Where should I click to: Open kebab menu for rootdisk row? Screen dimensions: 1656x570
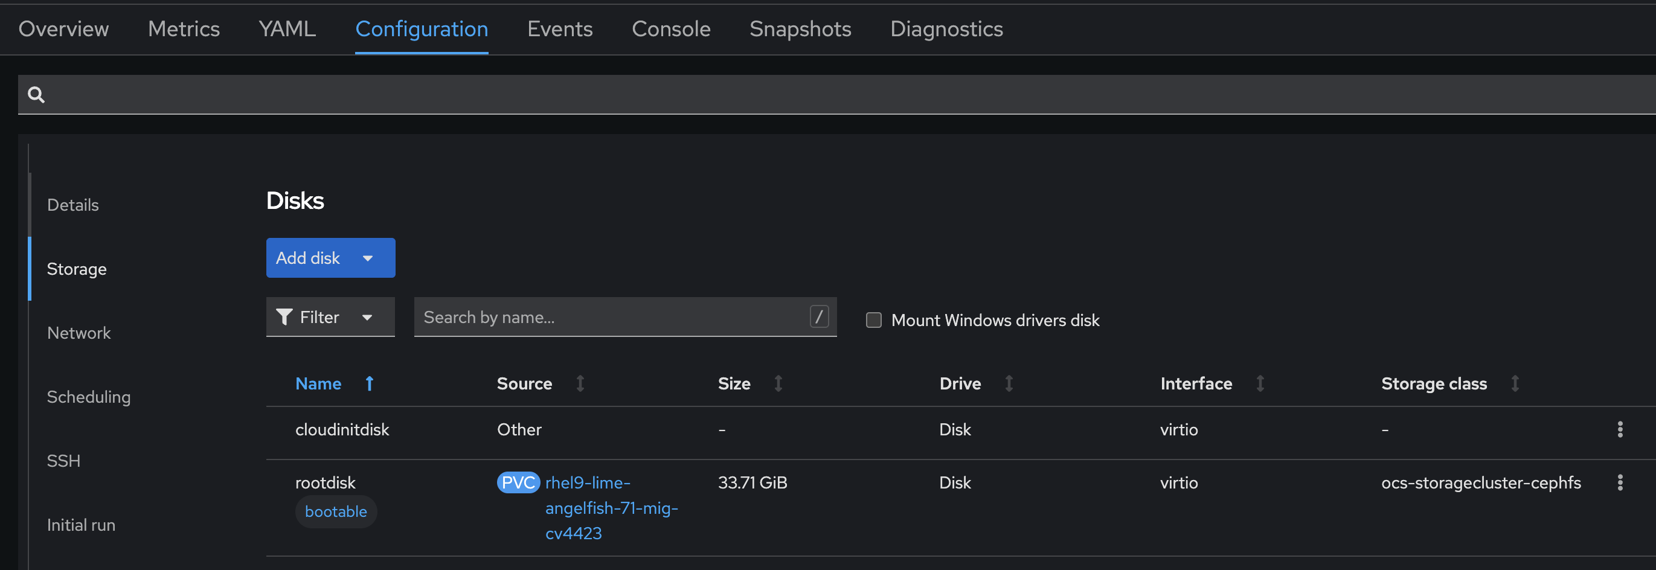click(1619, 482)
